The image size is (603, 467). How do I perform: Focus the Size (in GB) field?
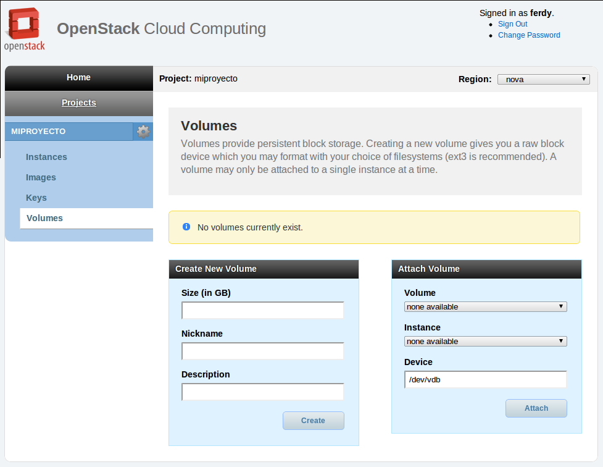point(263,310)
